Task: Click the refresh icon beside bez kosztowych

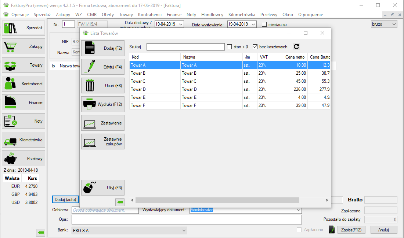Action: point(296,47)
